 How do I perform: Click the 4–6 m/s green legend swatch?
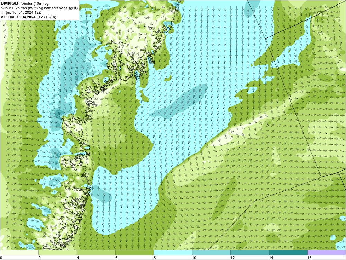click(x=96, y=252)
